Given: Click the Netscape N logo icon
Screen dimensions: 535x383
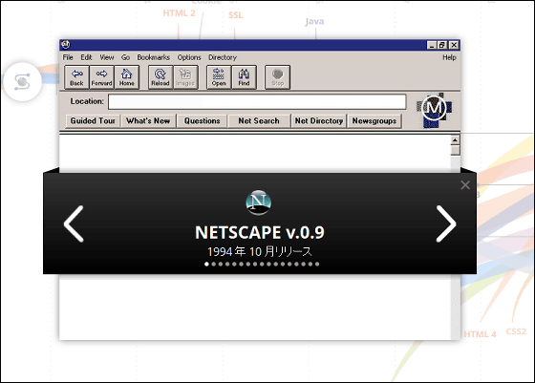Looking at the screenshot, I should (x=259, y=202).
